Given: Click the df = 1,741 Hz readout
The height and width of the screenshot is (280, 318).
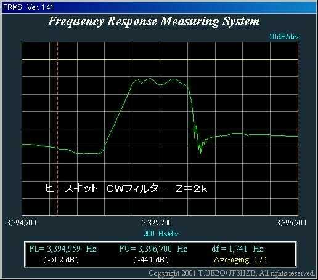Looking at the screenshot, I should coord(237,249).
